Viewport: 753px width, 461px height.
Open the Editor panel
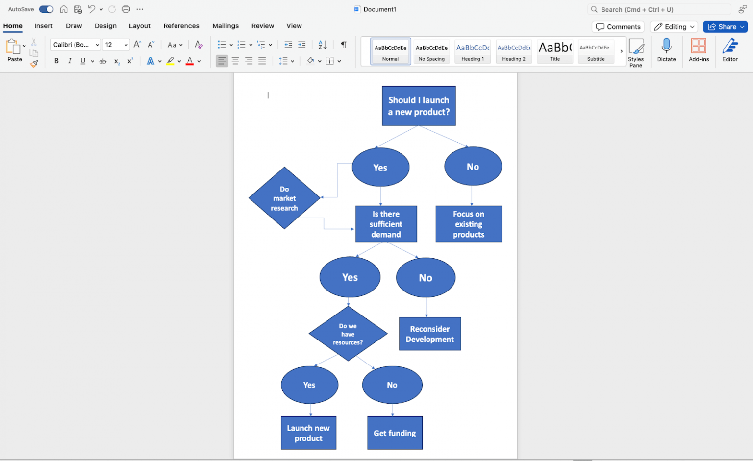[729, 51]
